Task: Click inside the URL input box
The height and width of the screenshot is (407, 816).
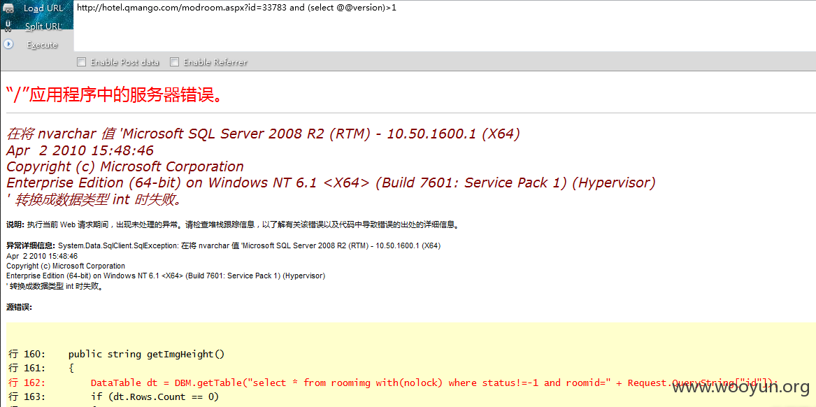Action: (445, 26)
